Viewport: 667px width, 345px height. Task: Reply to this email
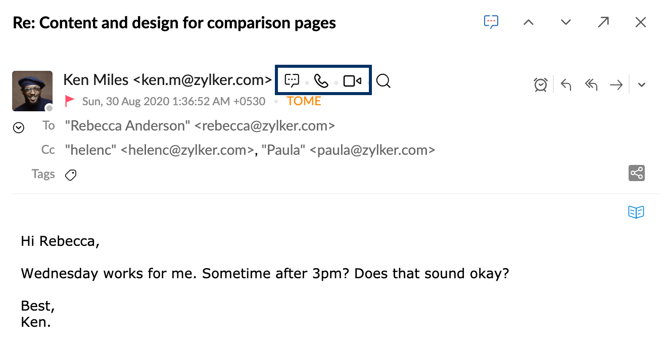coord(566,85)
